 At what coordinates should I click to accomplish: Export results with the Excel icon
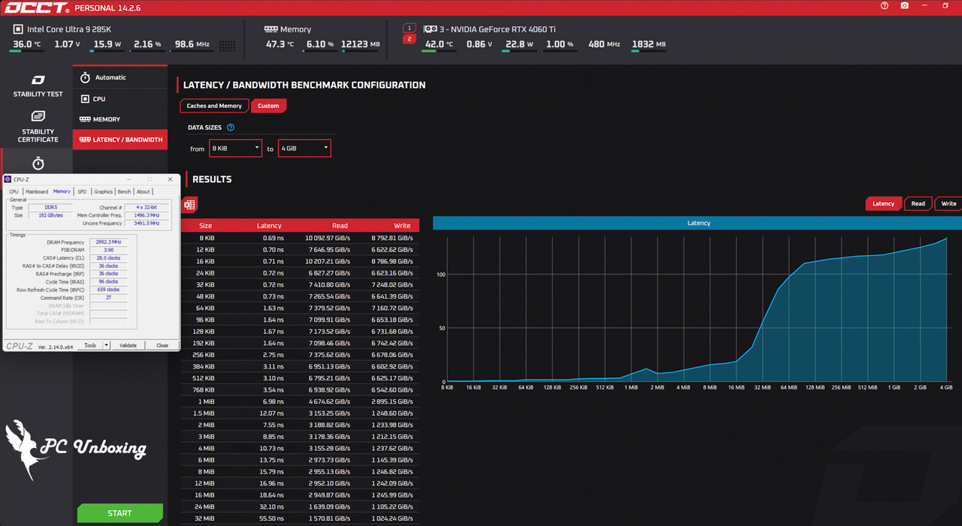point(189,205)
